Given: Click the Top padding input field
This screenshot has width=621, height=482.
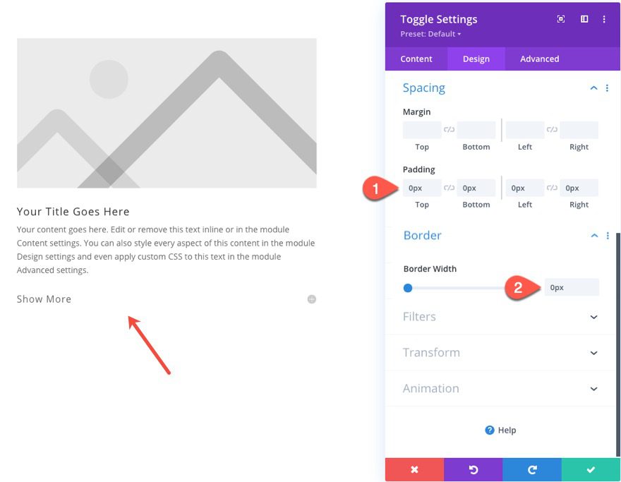Looking at the screenshot, I should [x=421, y=187].
